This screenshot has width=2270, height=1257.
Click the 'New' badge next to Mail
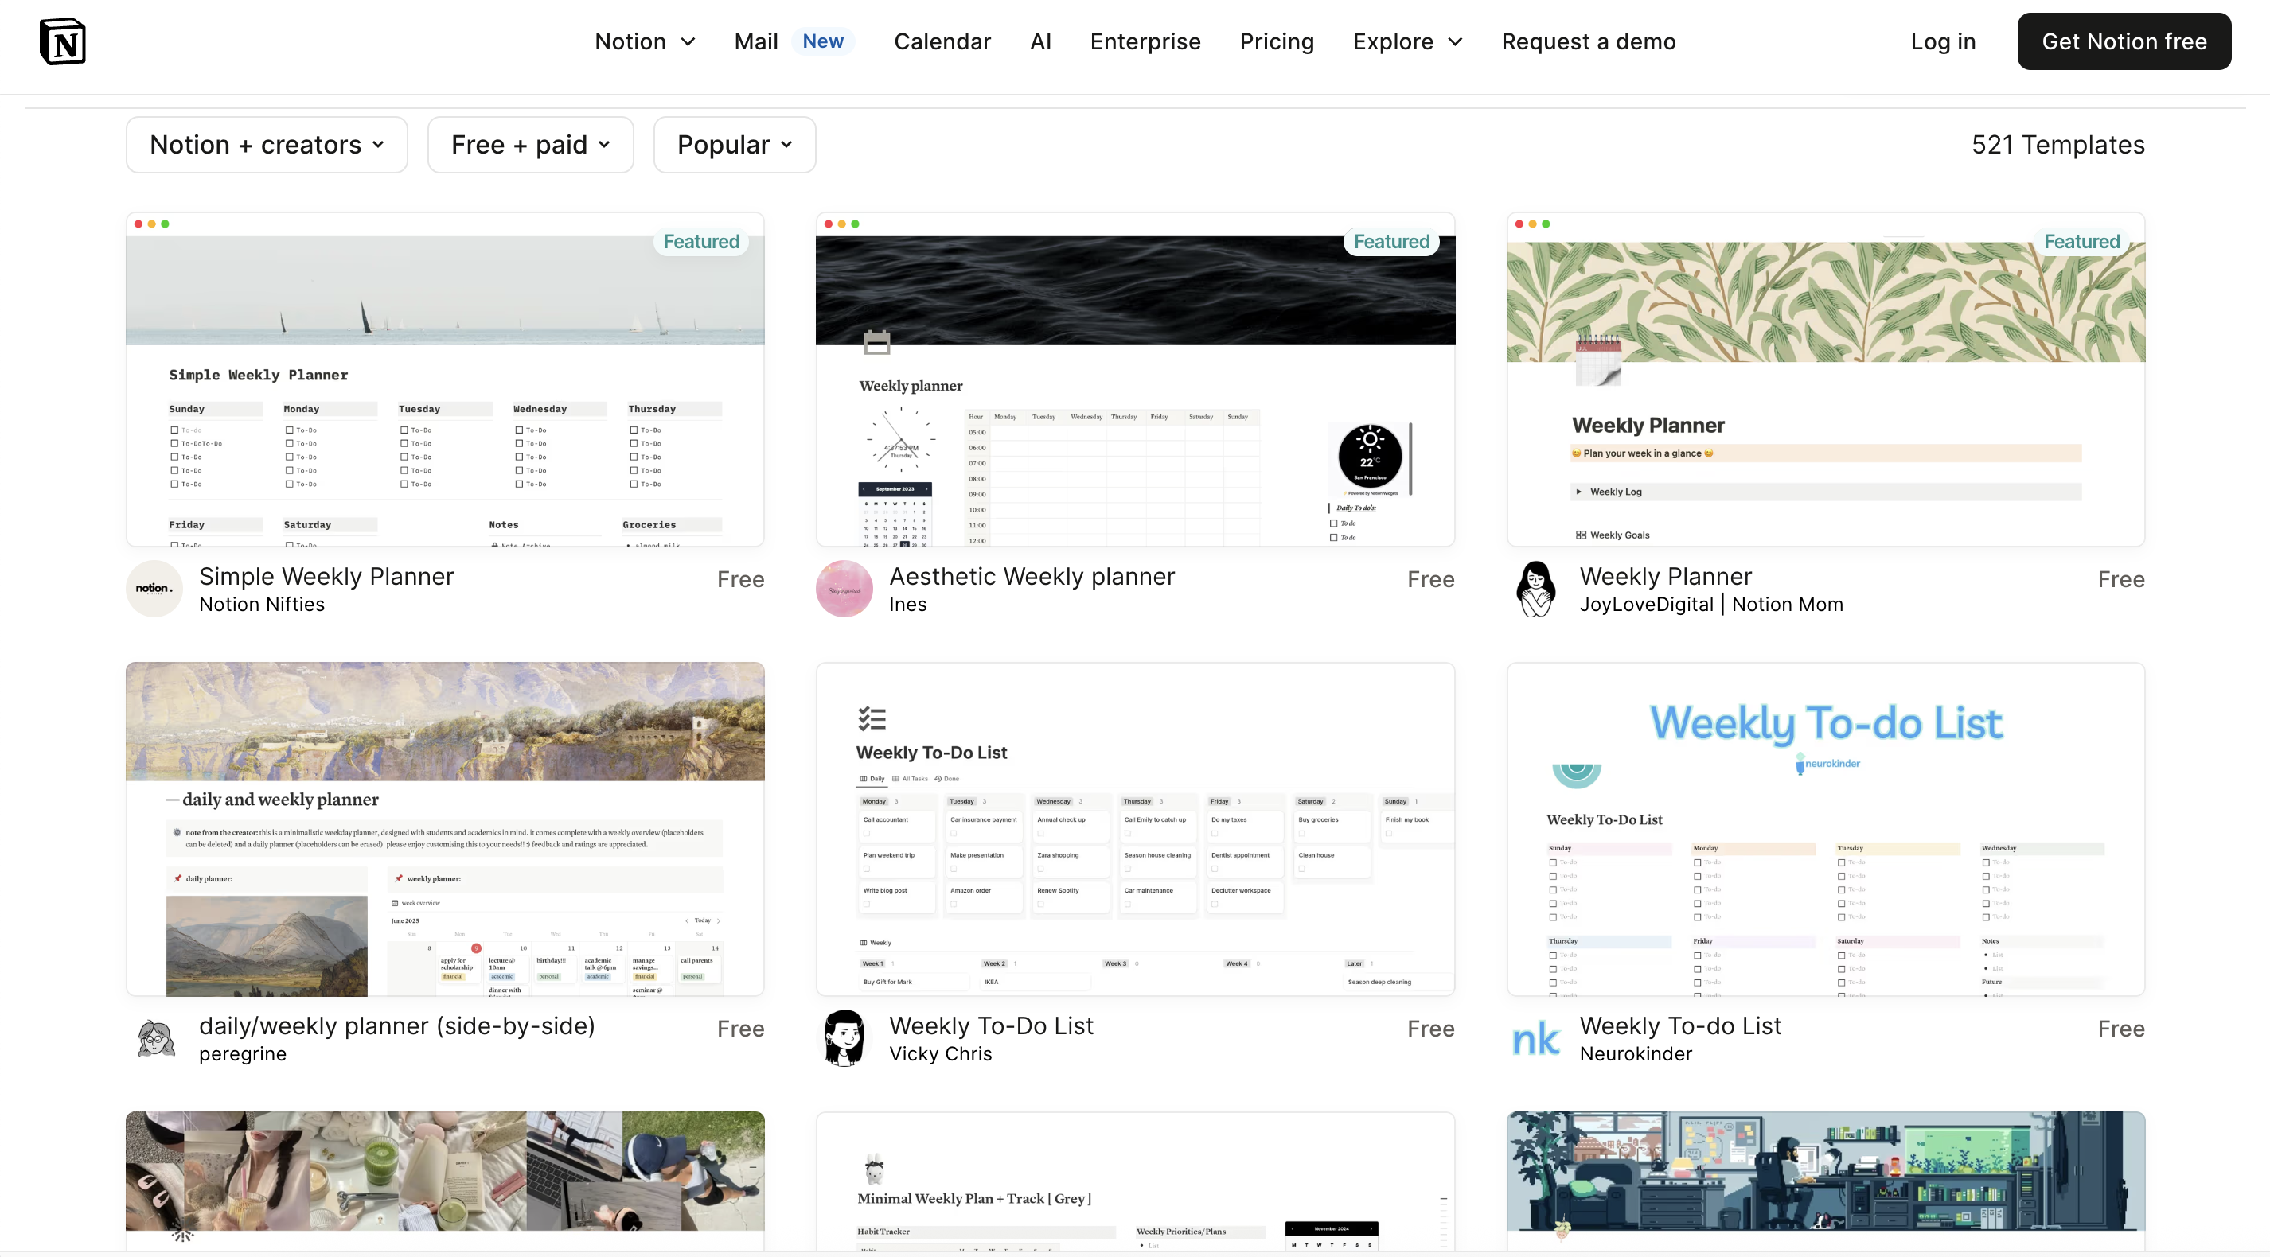tap(822, 41)
